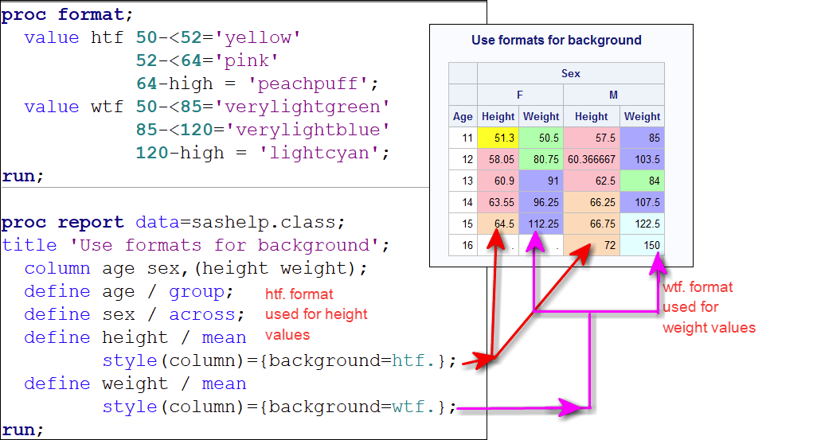The image size is (813, 440).
Task: Click the cell with 107.5
Action: point(642,202)
